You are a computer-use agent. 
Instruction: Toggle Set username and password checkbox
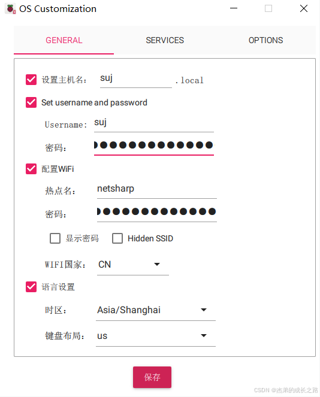click(x=31, y=102)
